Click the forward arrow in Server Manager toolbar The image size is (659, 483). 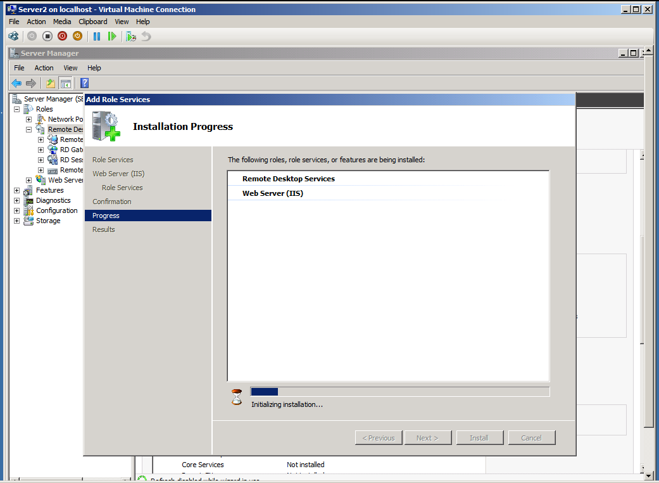pyautogui.click(x=31, y=83)
